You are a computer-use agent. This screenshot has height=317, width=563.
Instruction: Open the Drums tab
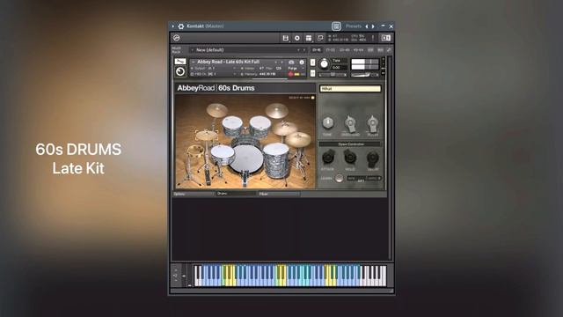(x=237, y=194)
